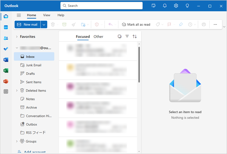Image resolution: width=227 pixels, height=154 pixels.
Task: Click the Flag icon in ribbon
Action: 169,25
